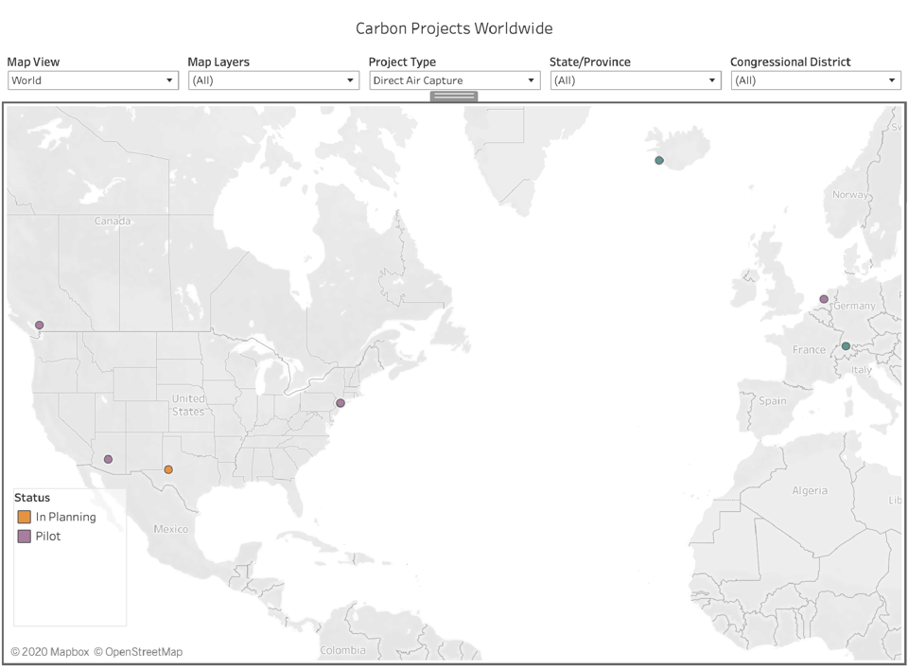Open the Congressional District dropdown

(x=815, y=80)
